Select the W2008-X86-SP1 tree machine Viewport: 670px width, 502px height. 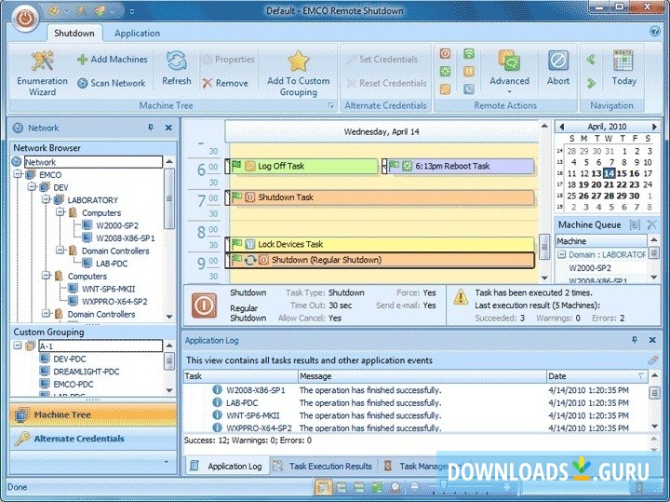(126, 238)
